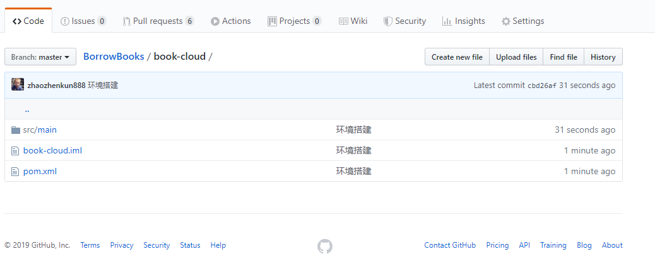Viewport: 655px width, 271px height.
Task: View the Insights tab
Action: coord(463,21)
